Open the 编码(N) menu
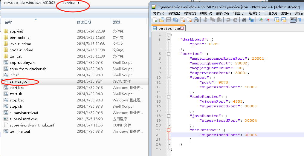 pos(223,13)
